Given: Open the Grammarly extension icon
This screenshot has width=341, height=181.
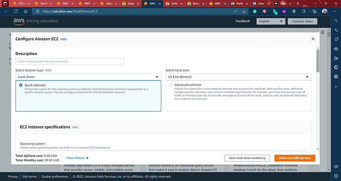Looking at the screenshot, I should click(x=255, y=11).
